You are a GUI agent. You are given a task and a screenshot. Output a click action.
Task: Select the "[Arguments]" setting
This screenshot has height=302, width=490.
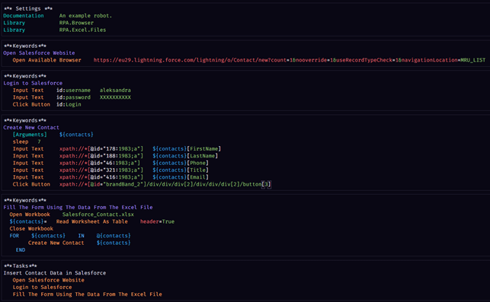(30, 135)
